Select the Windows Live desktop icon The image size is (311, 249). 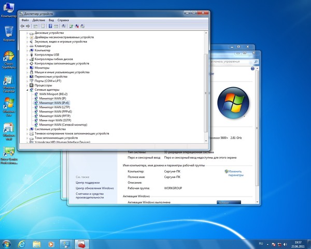pos(9,107)
